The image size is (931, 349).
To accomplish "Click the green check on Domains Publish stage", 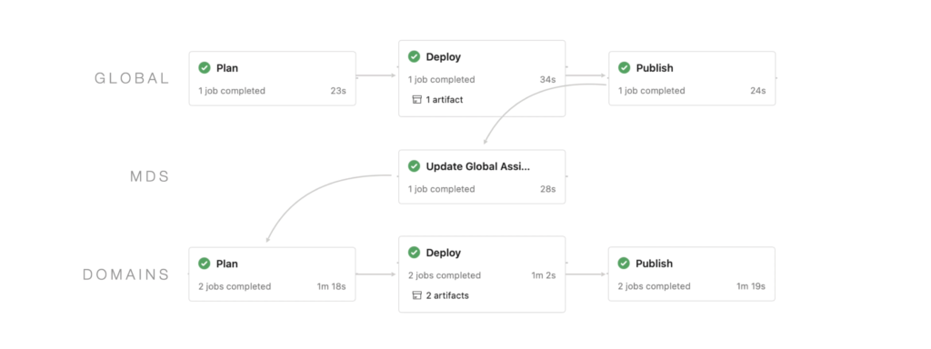I will coord(624,263).
